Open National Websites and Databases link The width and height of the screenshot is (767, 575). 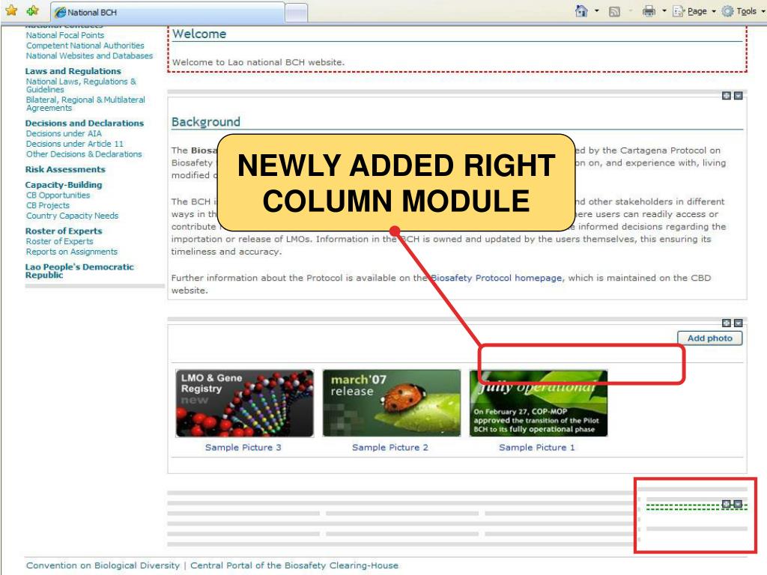(90, 55)
